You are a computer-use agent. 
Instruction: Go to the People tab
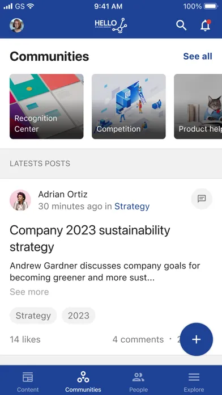click(138, 382)
